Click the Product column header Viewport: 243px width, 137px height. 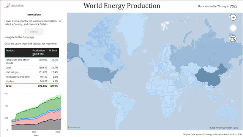pyautogui.click(x=10, y=51)
